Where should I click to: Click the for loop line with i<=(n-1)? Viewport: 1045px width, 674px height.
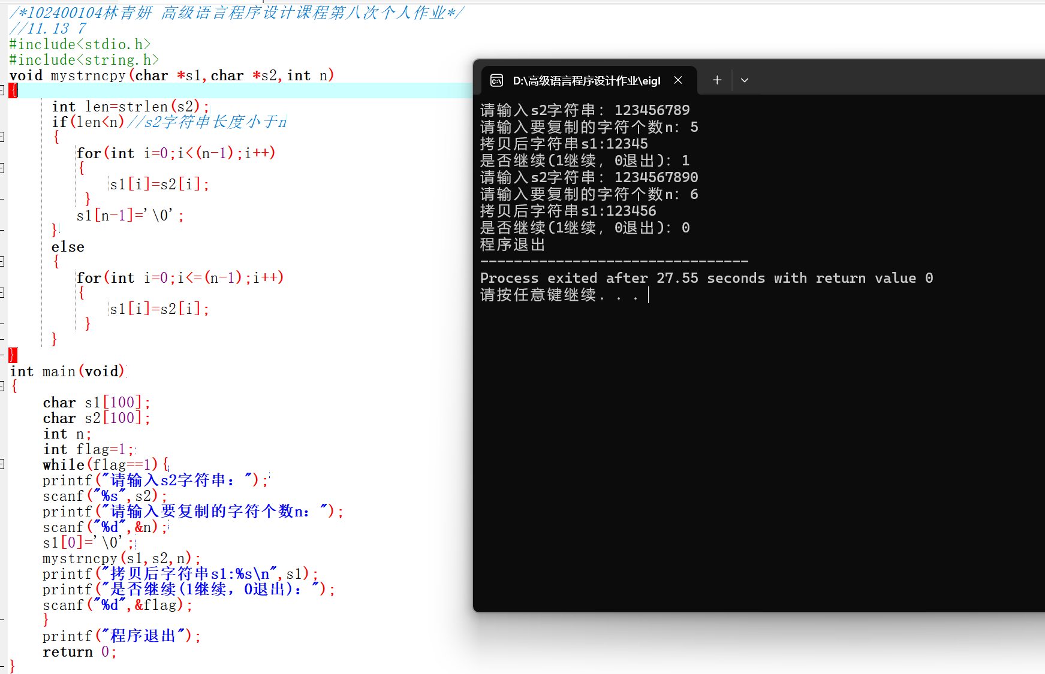(x=180, y=277)
